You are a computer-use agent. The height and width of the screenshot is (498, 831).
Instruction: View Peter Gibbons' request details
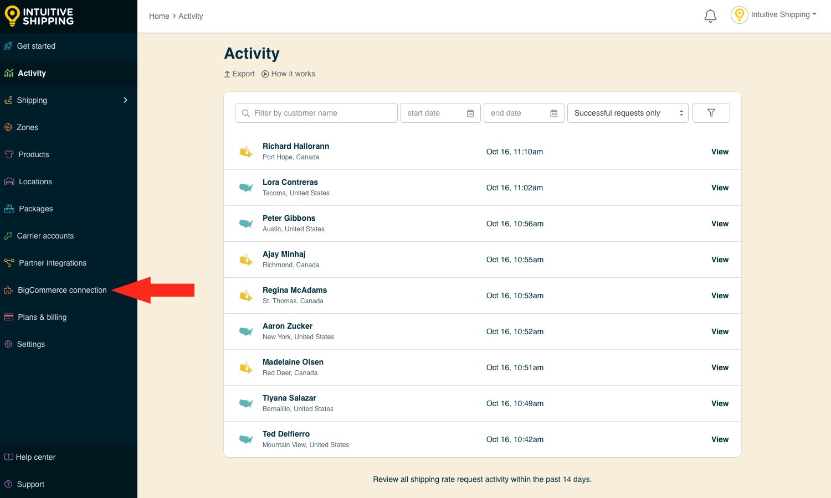click(x=720, y=224)
